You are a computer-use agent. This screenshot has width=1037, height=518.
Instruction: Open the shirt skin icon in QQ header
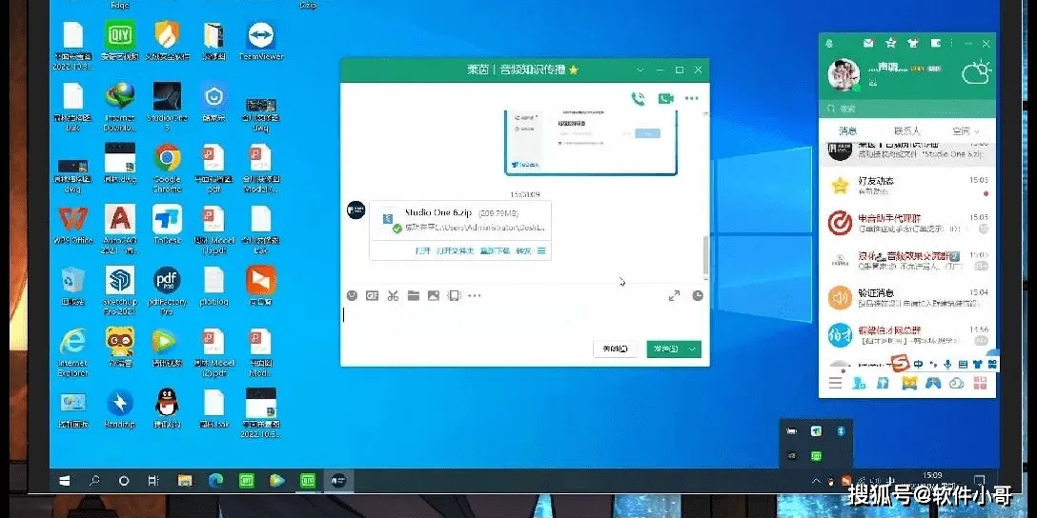[x=913, y=44]
